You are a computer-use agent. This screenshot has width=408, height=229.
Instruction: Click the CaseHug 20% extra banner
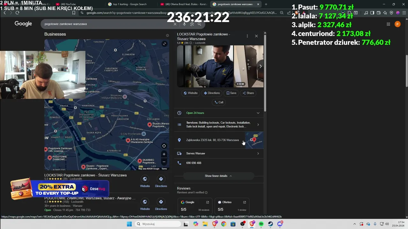(x=60, y=189)
